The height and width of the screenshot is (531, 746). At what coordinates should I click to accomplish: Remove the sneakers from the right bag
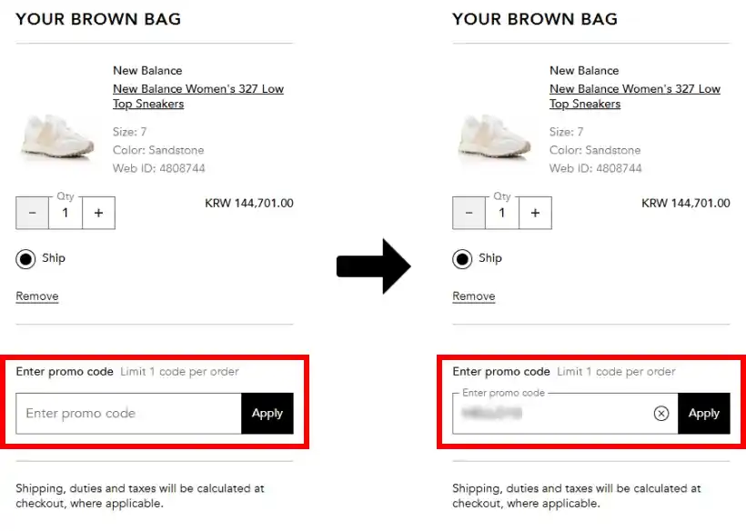tap(474, 296)
